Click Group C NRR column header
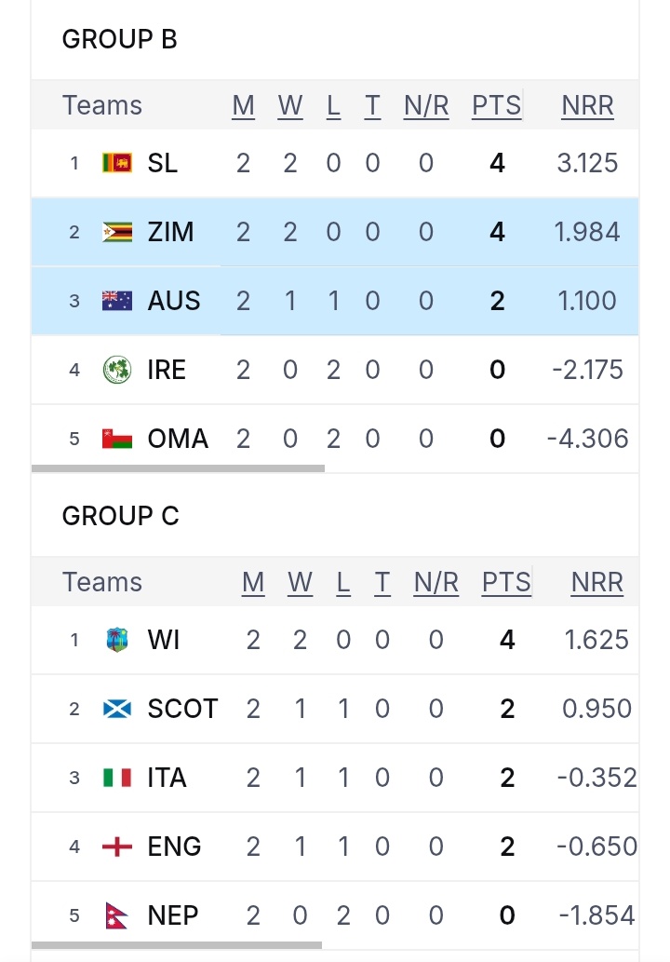 pos(596,583)
